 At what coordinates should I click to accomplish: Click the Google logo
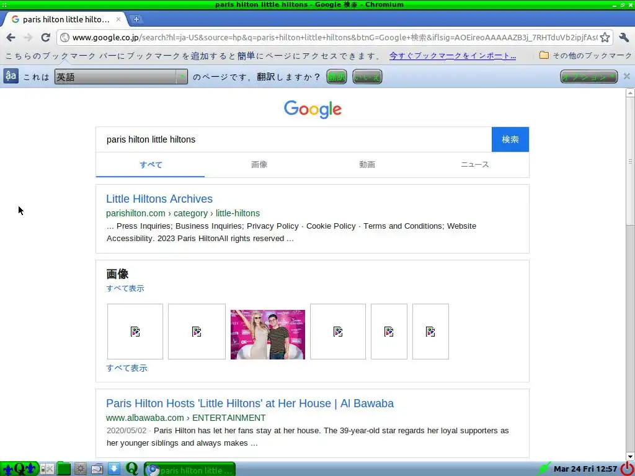313,109
